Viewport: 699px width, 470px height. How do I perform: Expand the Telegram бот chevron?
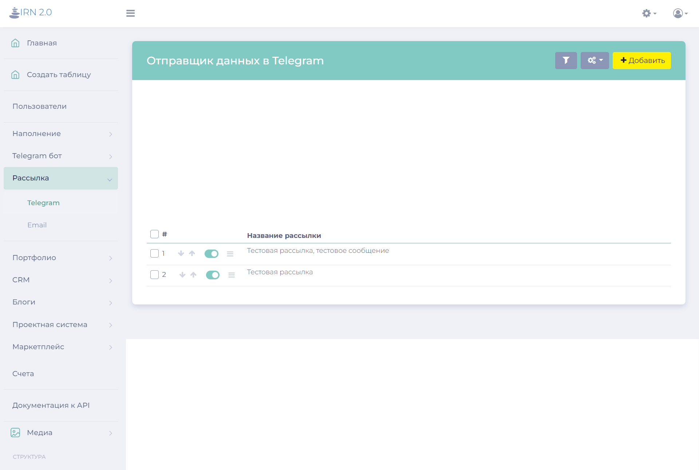pos(111,156)
